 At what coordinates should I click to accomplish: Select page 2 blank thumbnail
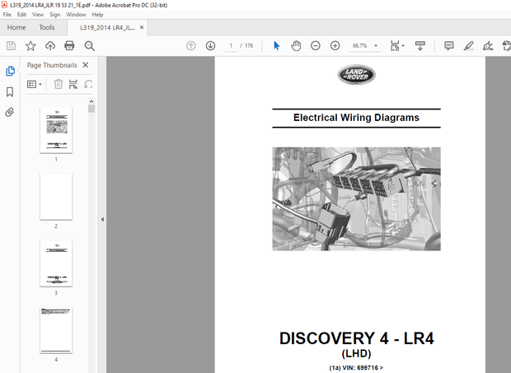pyautogui.click(x=56, y=197)
